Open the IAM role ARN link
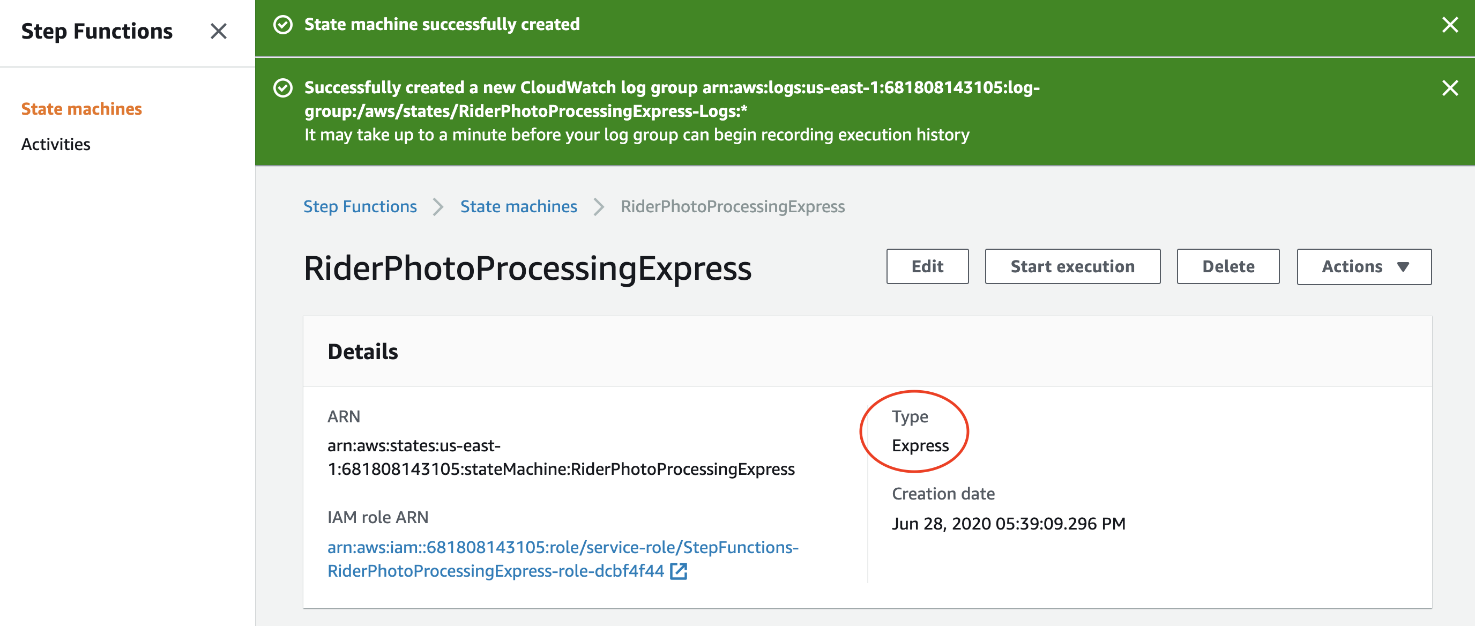Image resolution: width=1475 pixels, height=626 pixels. tap(563, 559)
